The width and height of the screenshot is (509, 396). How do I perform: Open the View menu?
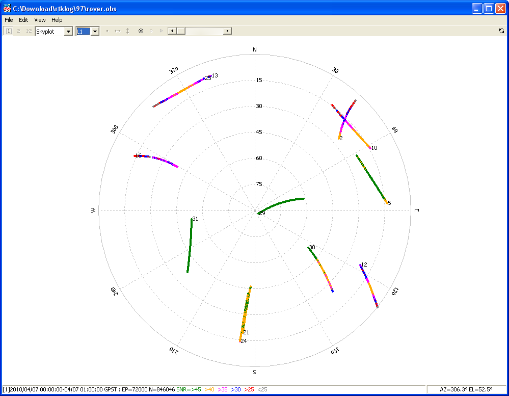pyautogui.click(x=40, y=20)
